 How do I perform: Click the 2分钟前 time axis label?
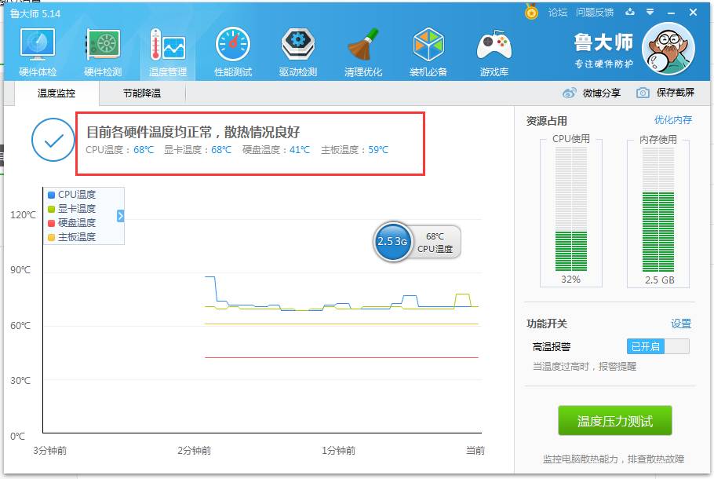[194, 450]
